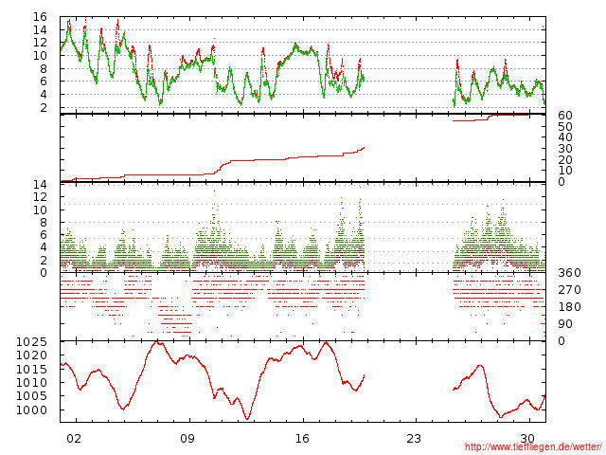Select the 1005 value on the pressure axis
Viewport: 606px width, 455px height.
(x=31, y=396)
